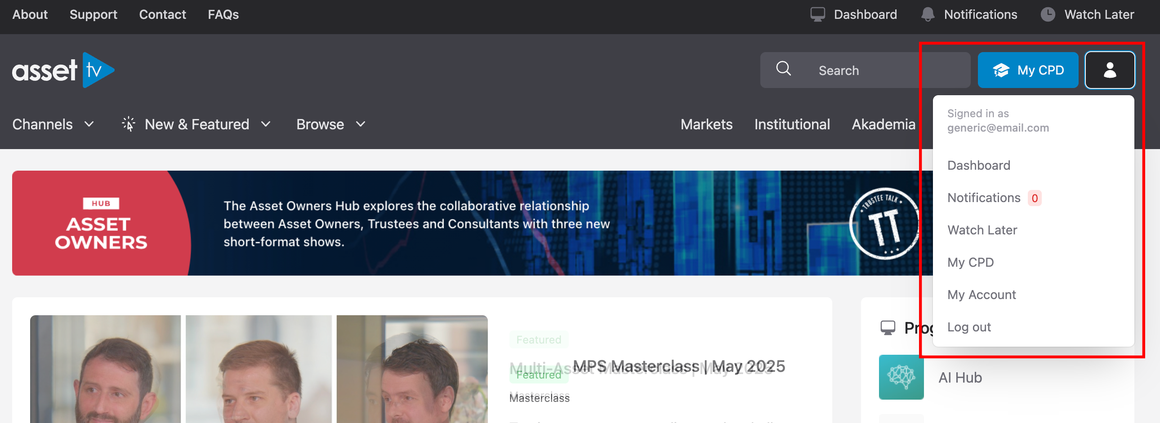Open the Institutional channel link

[x=792, y=124]
